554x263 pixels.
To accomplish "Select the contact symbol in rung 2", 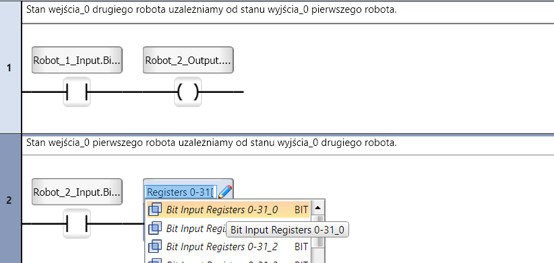I will 77,223.
